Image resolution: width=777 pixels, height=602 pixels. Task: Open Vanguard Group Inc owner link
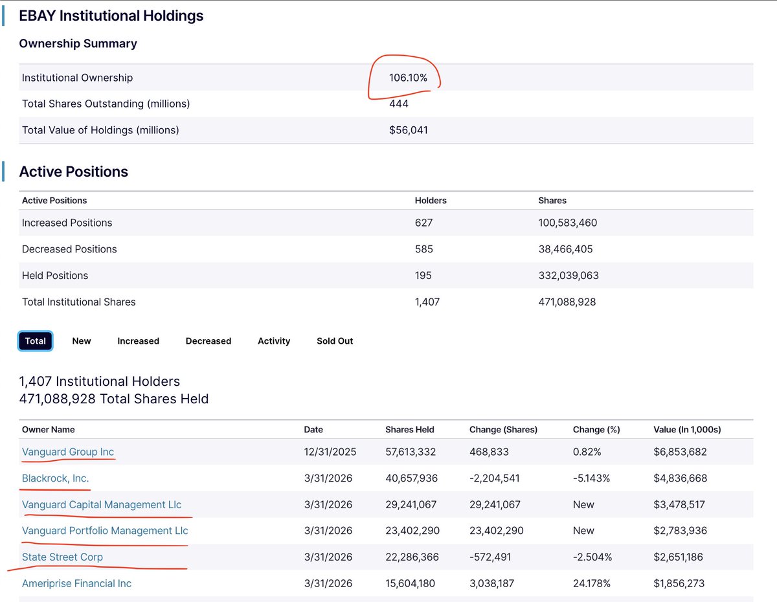(68, 452)
